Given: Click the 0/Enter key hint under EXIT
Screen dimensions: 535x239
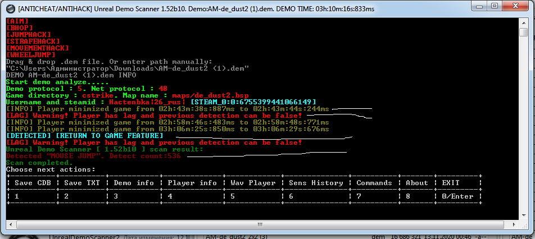Looking at the screenshot, I should pos(457,196).
